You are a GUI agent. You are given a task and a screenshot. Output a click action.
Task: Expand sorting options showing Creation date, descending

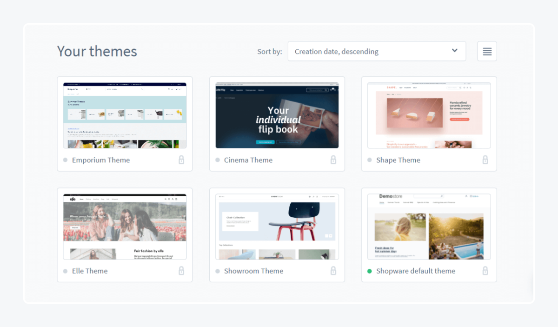(x=377, y=51)
